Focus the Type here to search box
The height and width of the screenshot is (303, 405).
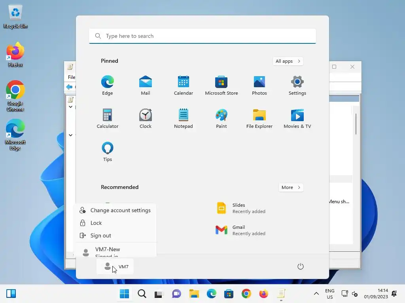click(202, 36)
